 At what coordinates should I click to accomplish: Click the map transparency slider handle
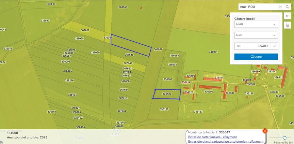(x=285, y=138)
